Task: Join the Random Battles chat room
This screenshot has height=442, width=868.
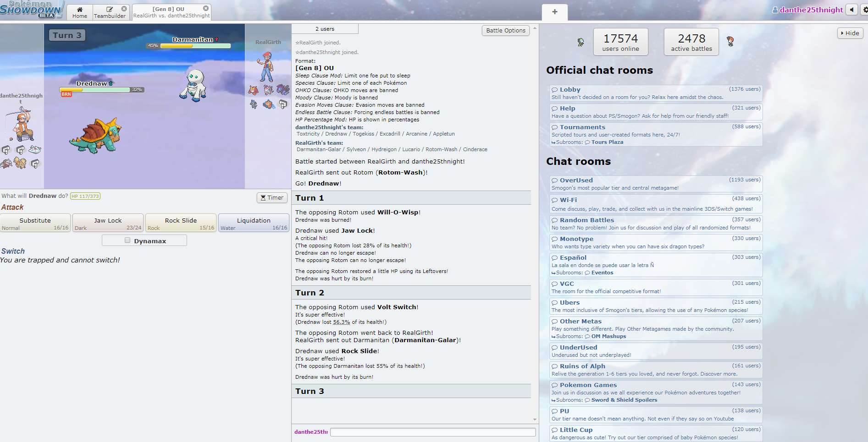Action: click(656, 224)
